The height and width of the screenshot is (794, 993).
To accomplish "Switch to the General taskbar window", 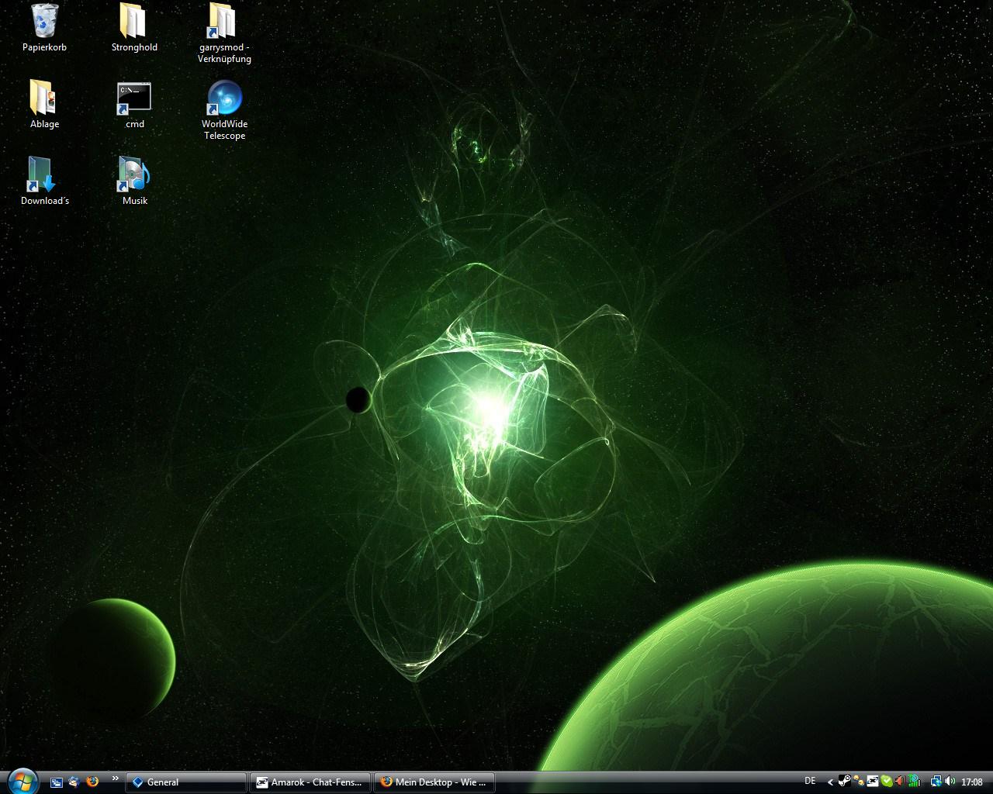I will click(x=186, y=782).
